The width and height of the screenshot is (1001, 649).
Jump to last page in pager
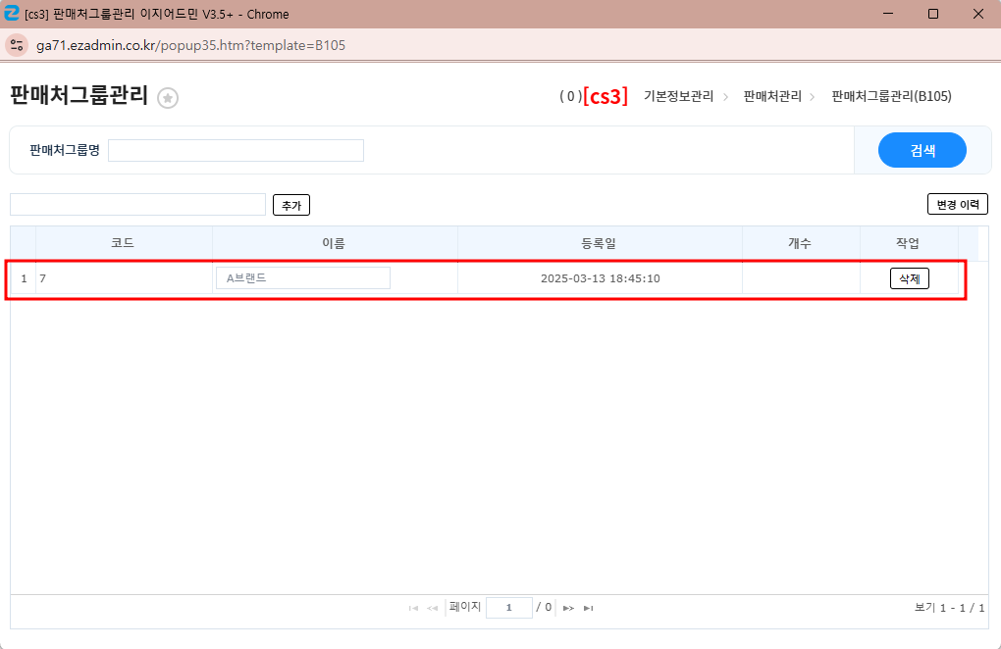588,609
